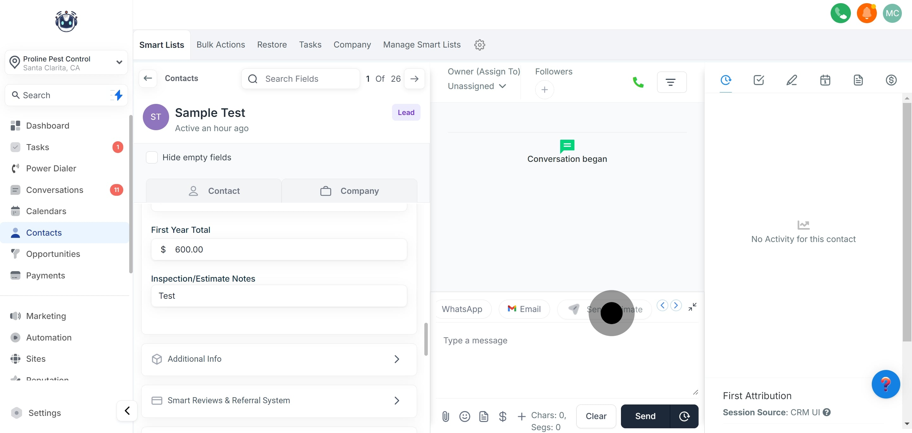Expand the Additional Info section
The height and width of the screenshot is (433, 912).
point(279,359)
